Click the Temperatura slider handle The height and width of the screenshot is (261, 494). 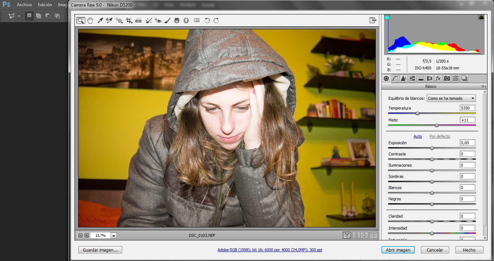click(x=418, y=114)
